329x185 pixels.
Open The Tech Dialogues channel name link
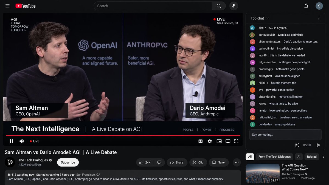(33, 160)
